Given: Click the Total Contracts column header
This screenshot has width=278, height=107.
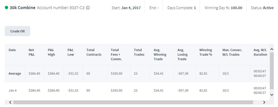Looking at the screenshot, I should 94,52.
